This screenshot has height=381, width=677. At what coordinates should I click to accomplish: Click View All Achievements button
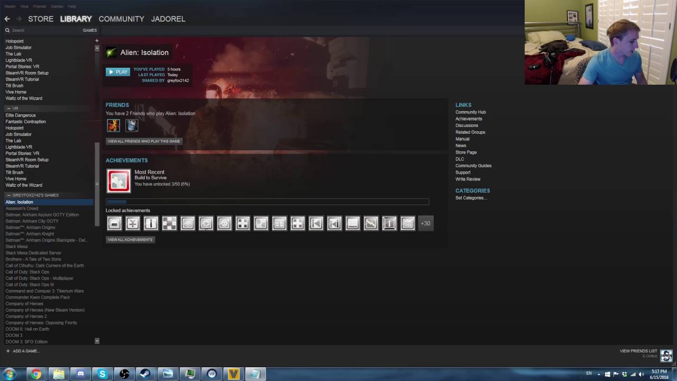[x=130, y=240]
